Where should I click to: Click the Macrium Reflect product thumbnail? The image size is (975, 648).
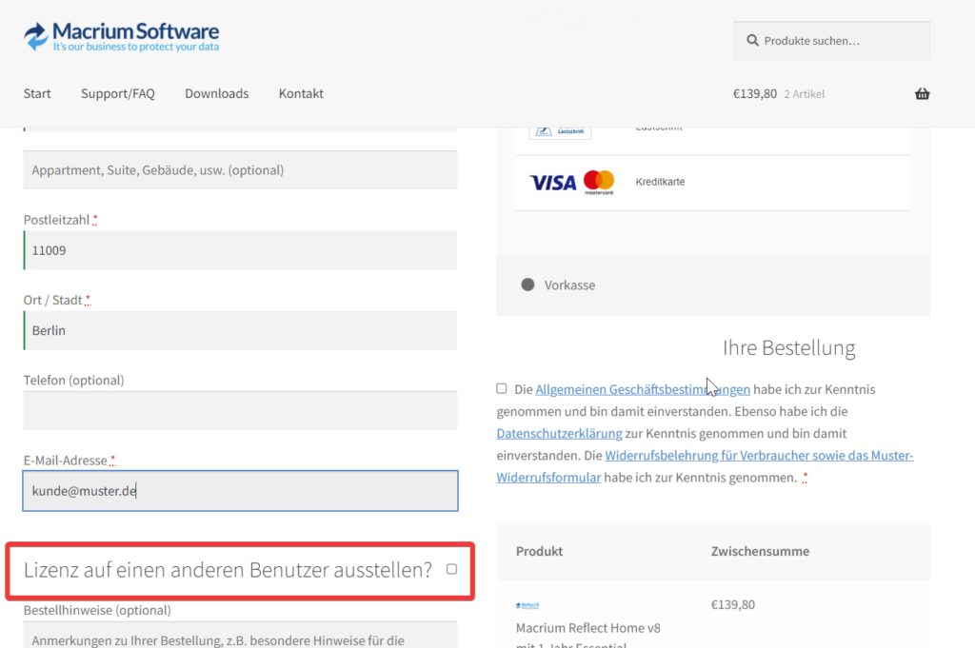coord(527,605)
